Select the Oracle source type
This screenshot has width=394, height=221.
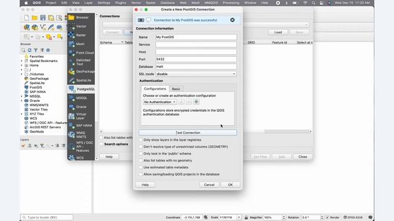tap(81, 107)
